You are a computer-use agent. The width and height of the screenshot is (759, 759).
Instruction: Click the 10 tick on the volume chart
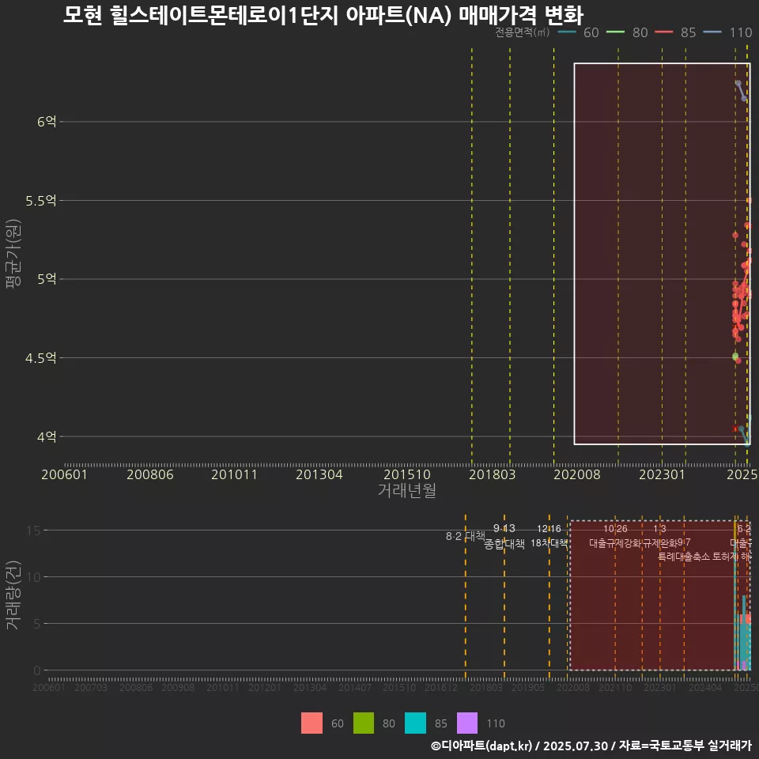tap(33, 577)
